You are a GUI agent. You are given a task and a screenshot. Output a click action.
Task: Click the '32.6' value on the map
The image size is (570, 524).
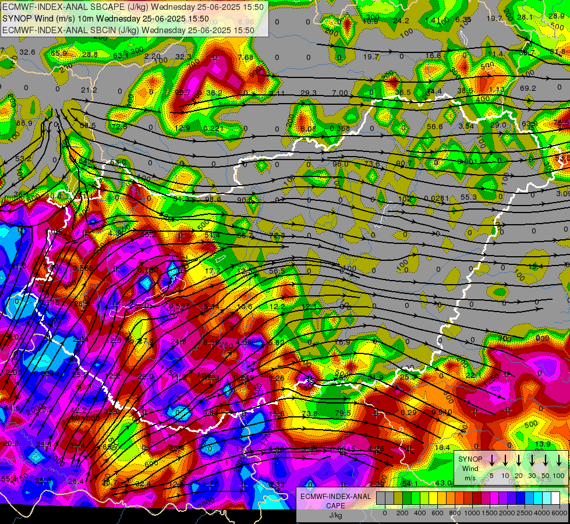point(27,52)
